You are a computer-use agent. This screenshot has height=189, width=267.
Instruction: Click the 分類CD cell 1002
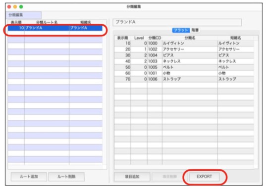coord(155,49)
